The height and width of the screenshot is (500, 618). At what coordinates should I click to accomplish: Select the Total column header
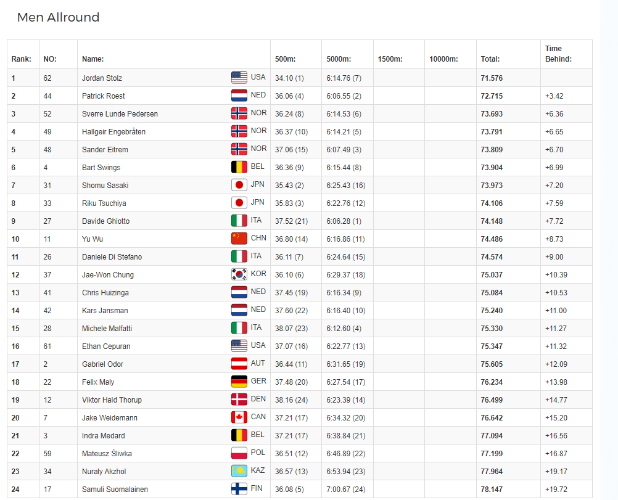(x=490, y=59)
